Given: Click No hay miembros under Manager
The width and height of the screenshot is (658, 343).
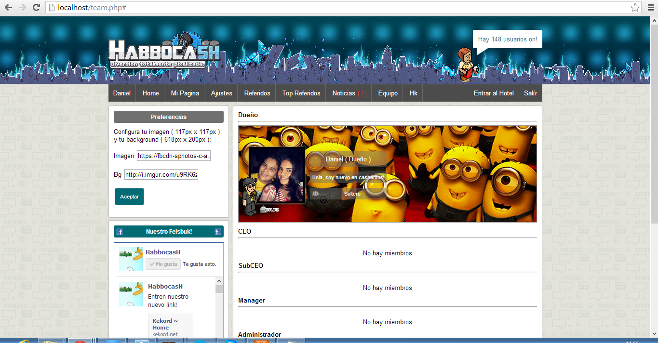Looking at the screenshot, I should [x=388, y=322].
